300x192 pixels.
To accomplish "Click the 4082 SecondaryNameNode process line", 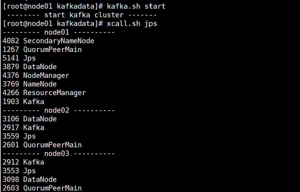I will 48,41.
